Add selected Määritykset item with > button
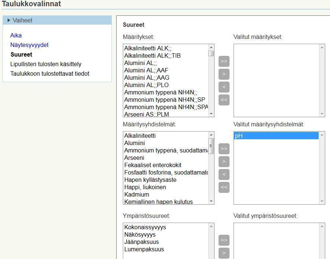Image resolution: width=330 pixels, height=259 pixels. pos(224,74)
